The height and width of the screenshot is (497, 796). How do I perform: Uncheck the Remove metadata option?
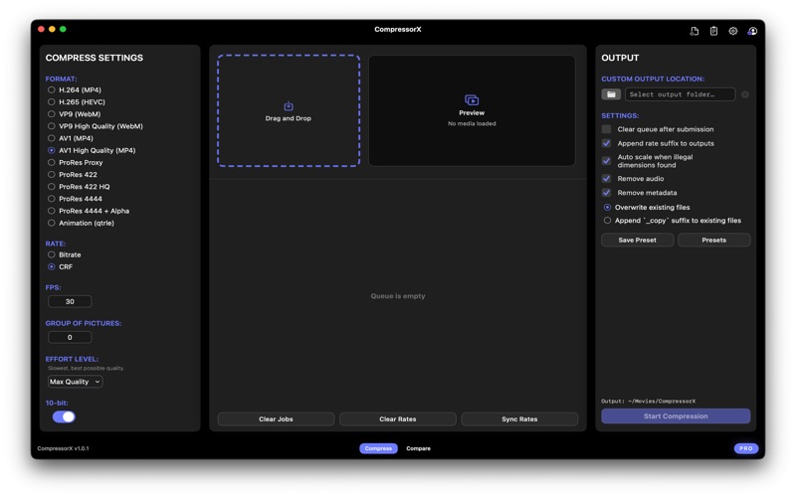click(606, 193)
